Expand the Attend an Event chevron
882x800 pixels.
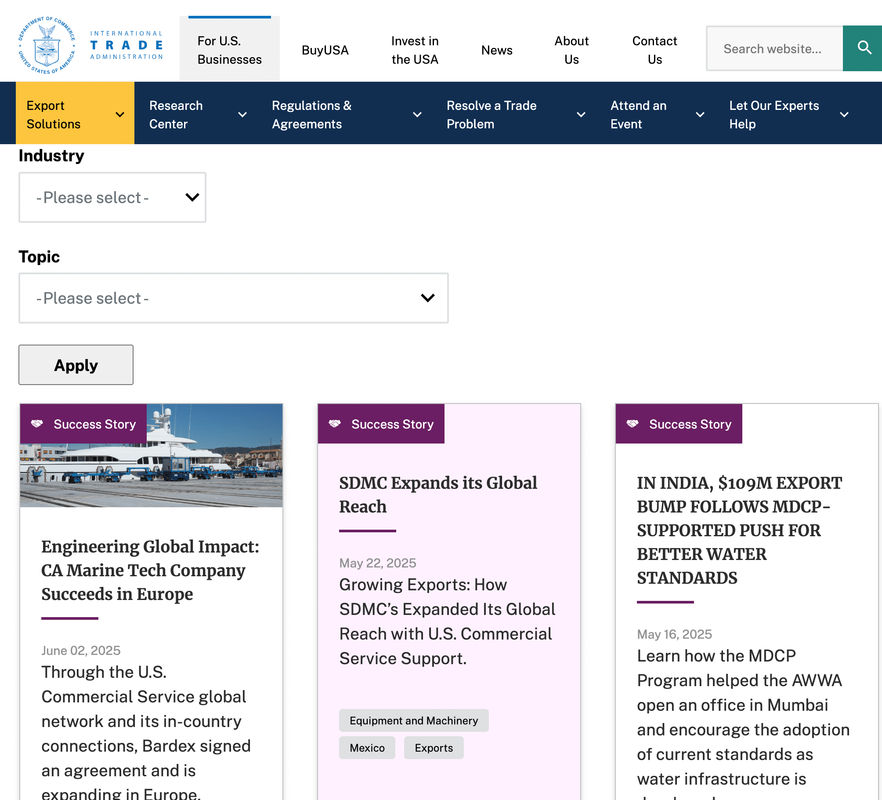(x=700, y=115)
